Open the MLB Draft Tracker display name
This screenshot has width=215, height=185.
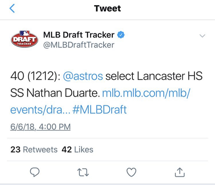tap(79, 35)
